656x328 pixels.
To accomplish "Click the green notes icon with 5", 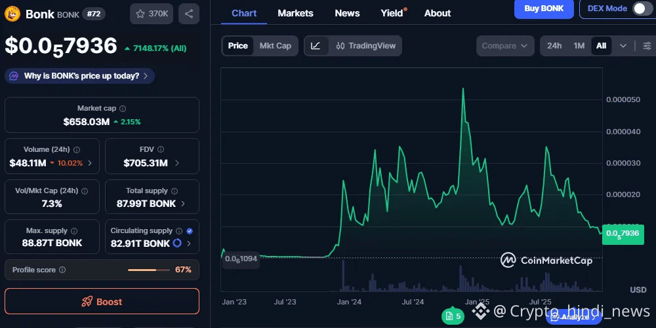I will 453,316.
